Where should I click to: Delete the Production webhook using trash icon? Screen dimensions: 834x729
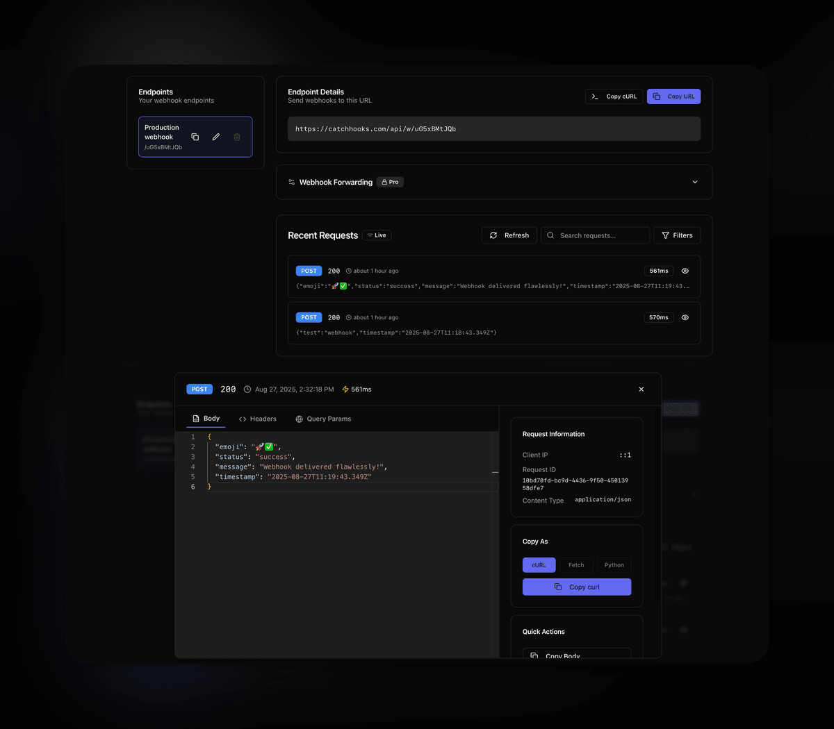click(x=237, y=137)
